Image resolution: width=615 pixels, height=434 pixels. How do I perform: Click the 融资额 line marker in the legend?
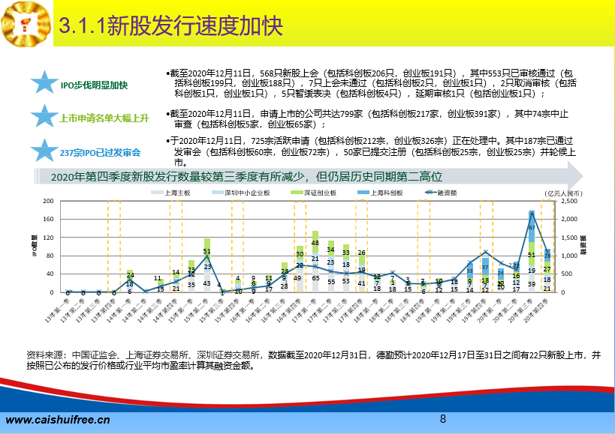[431, 192]
